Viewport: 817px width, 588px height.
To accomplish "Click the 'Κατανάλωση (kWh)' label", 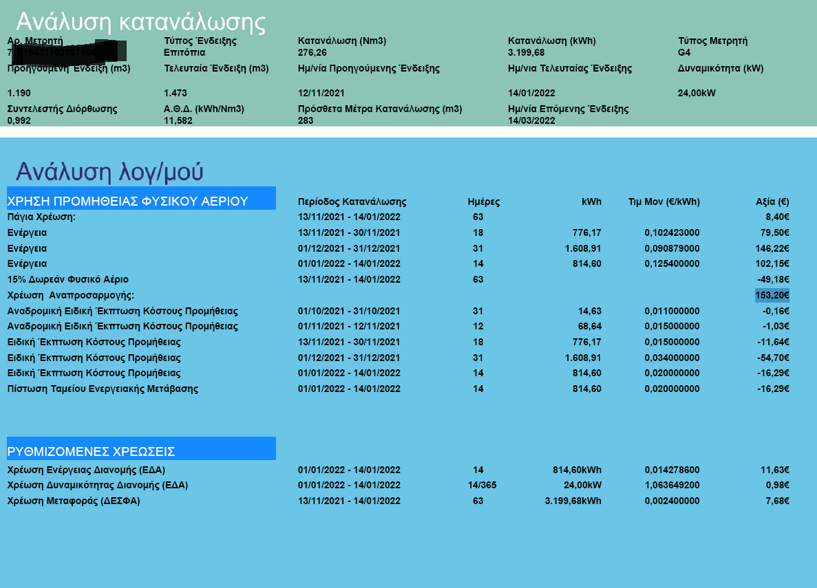I will pos(552,41).
